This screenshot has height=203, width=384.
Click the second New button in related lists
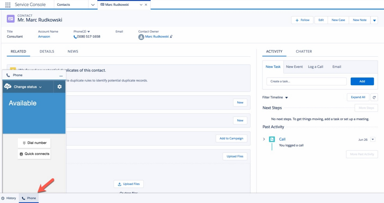pyautogui.click(x=240, y=121)
